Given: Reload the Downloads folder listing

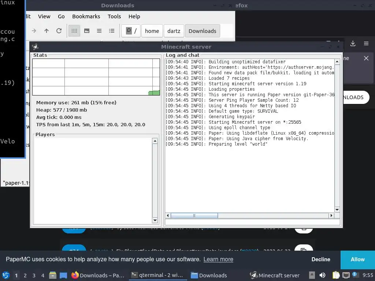Looking at the screenshot, I should [59, 31].
